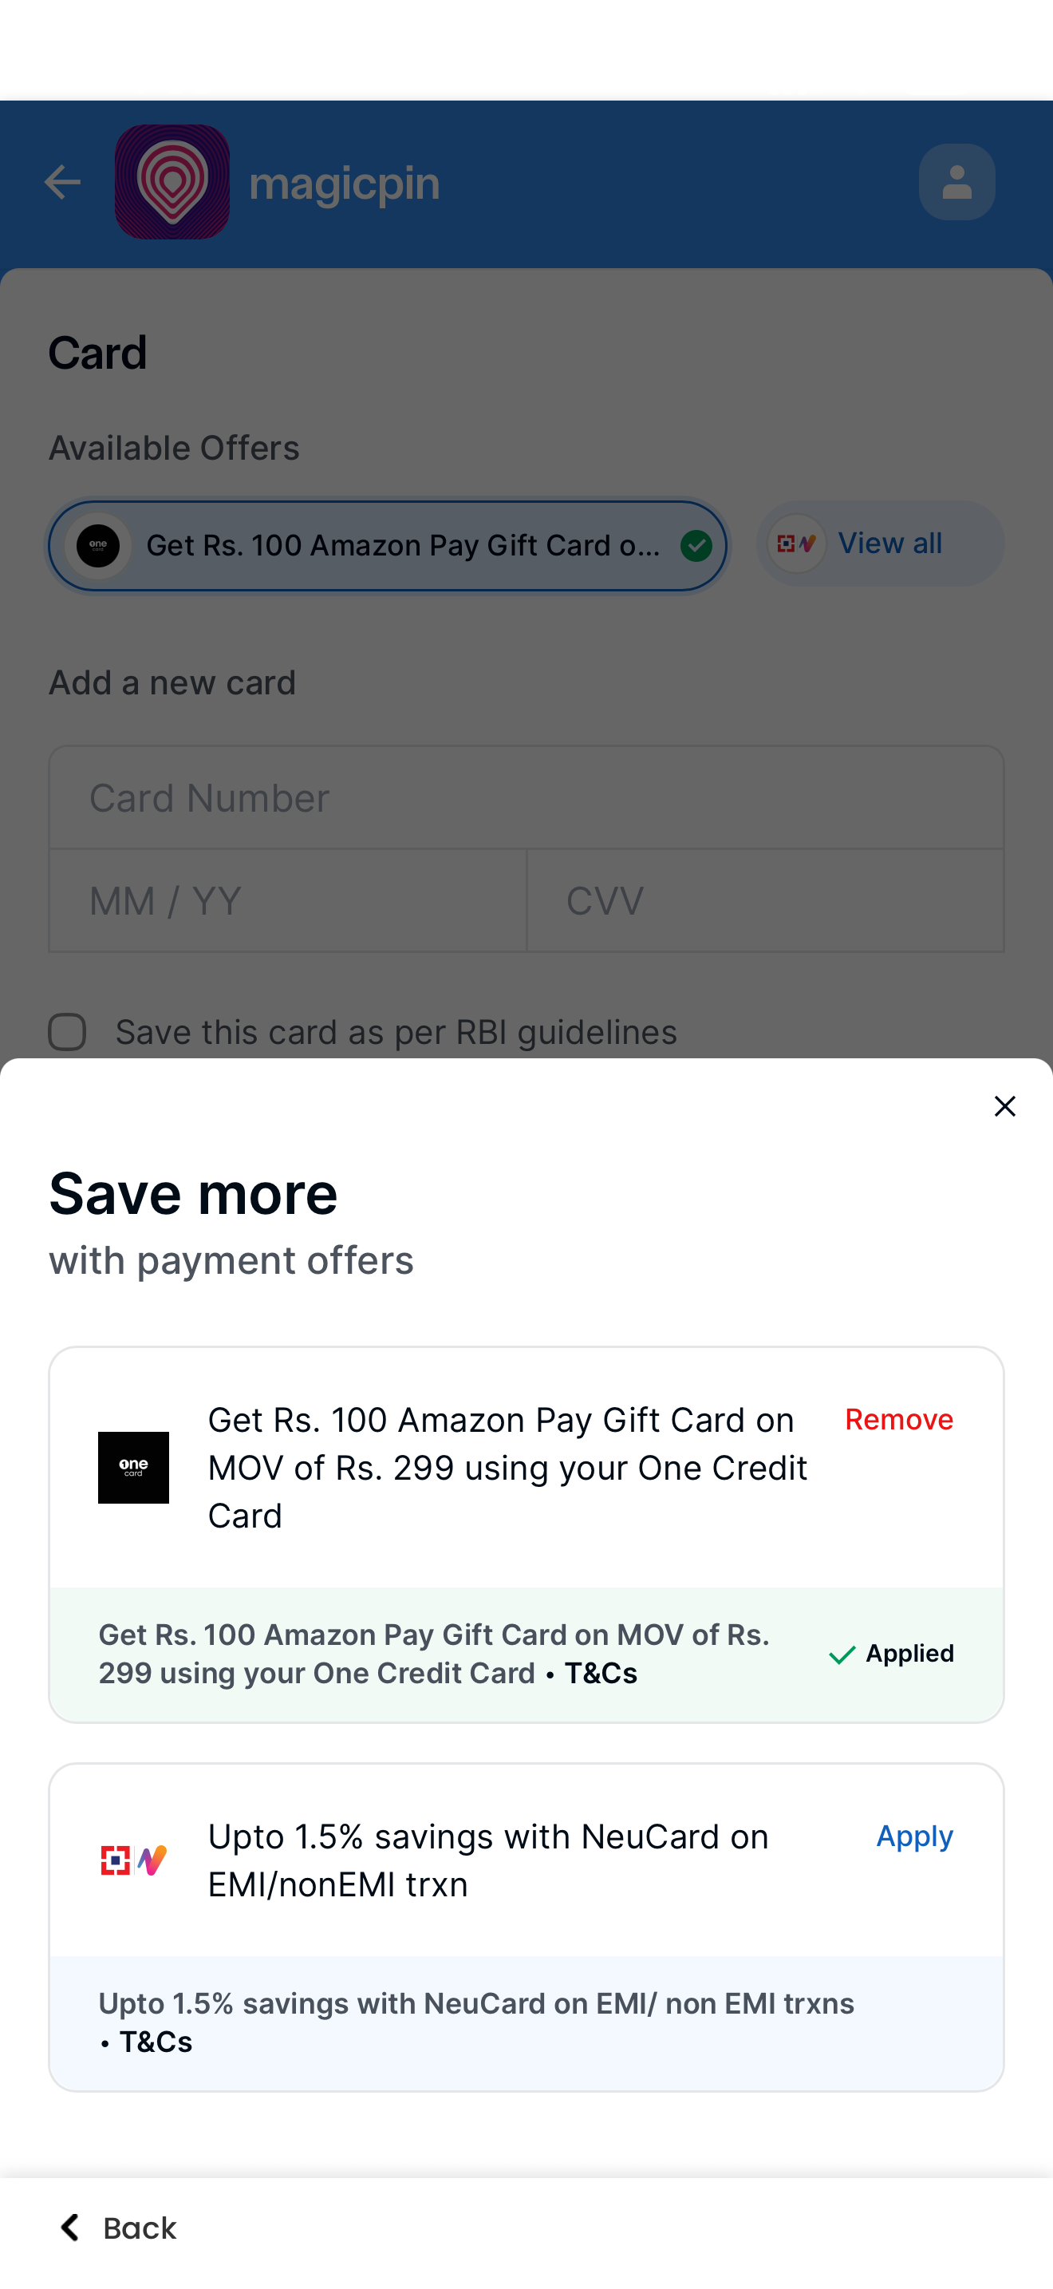Tap the One Card logo in offer
Screen dimensions: 1053x2289
click(x=133, y=1467)
